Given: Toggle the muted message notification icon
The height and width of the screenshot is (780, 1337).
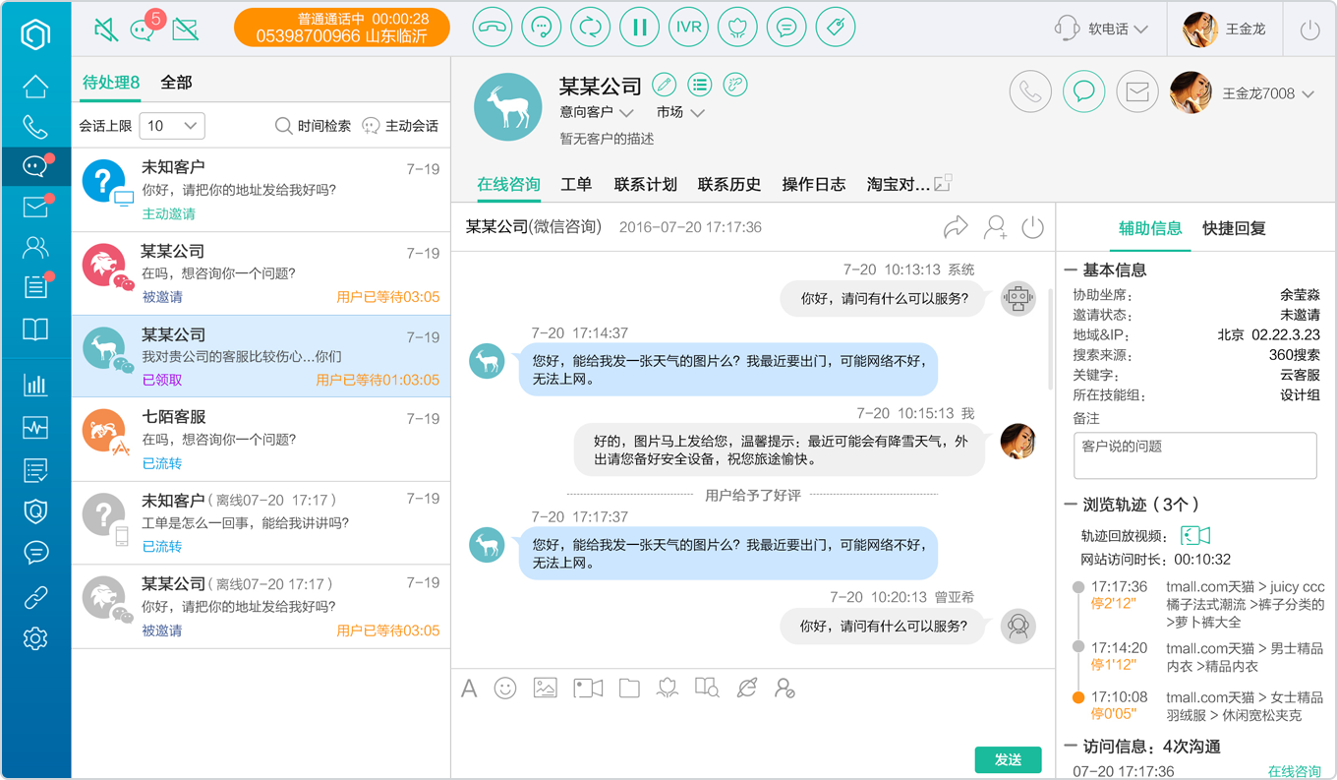Looking at the screenshot, I should click(185, 30).
